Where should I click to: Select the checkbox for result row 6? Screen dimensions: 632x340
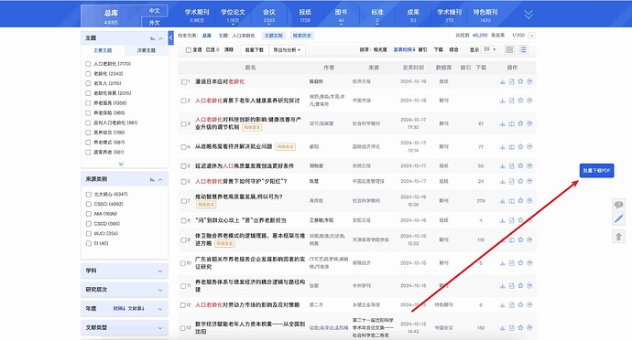tap(184, 182)
